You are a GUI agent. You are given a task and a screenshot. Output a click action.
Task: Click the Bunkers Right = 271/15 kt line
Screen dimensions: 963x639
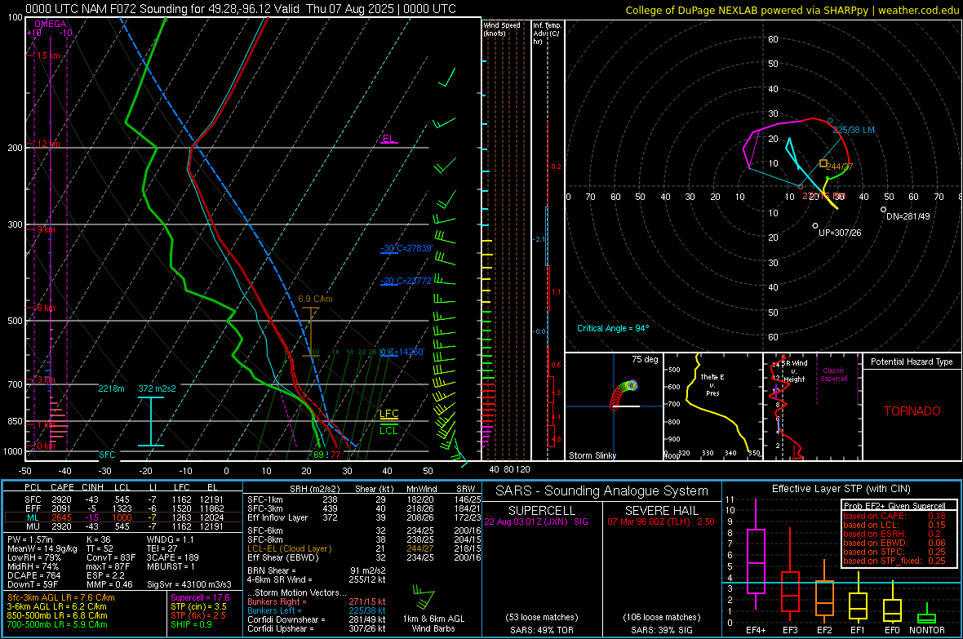[317, 601]
